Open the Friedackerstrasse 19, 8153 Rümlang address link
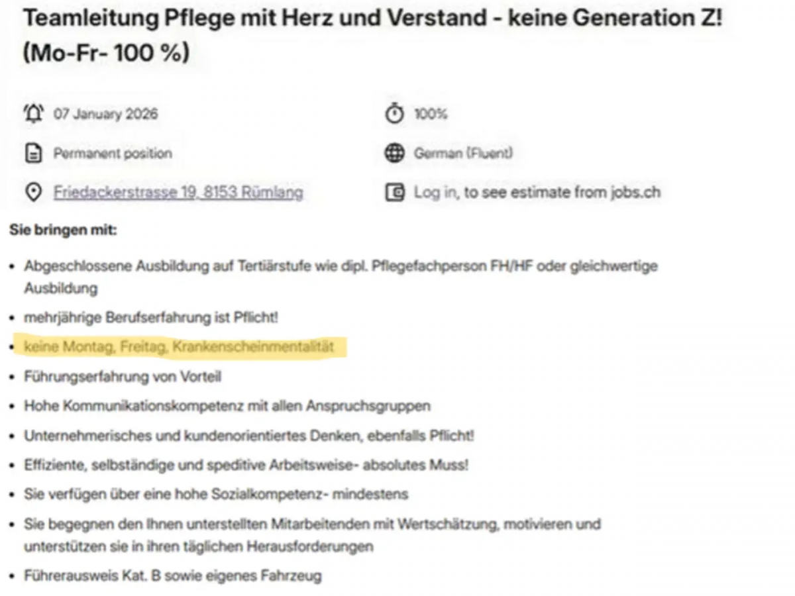Image resolution: width=795 pixels, height=596 pixels. pos(178,193)
